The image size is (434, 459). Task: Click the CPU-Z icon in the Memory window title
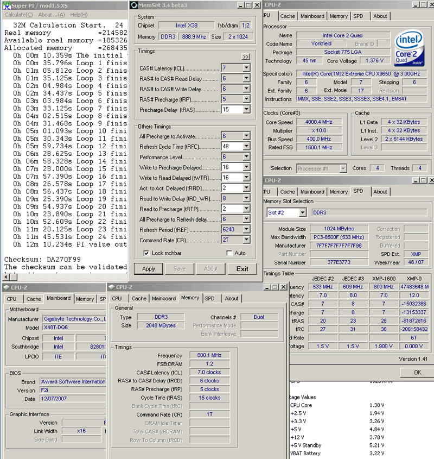pos(112,287)
